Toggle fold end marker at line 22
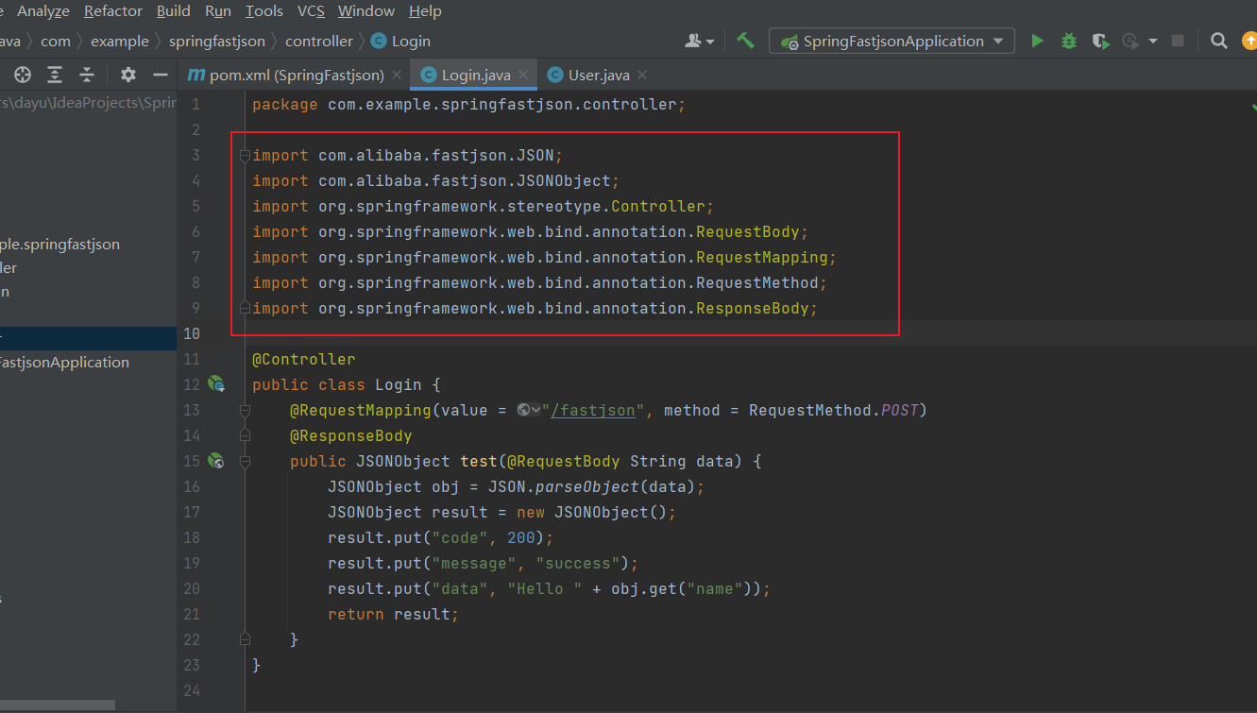The height and width of the screenshot is (713, 1257). [x=245, y=639]
